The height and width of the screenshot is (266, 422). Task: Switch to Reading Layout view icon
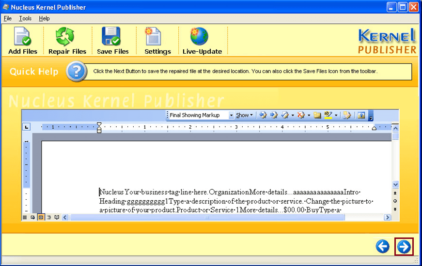[57, 217]
